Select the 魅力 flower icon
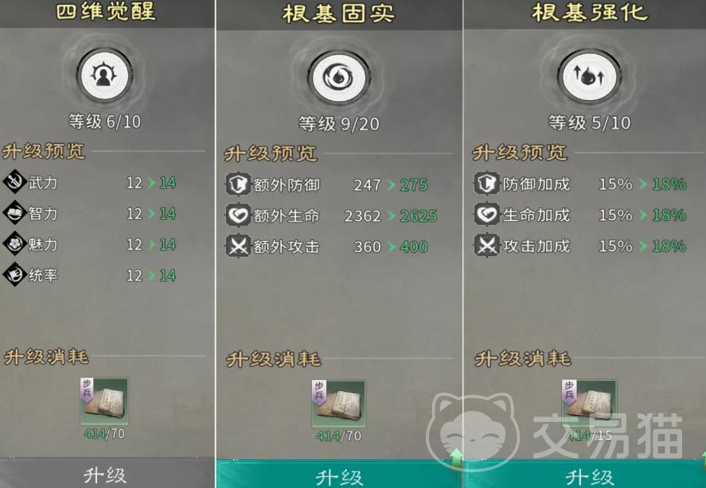The image size is (706, 488). pyautogui.click(x=14, y=243)
